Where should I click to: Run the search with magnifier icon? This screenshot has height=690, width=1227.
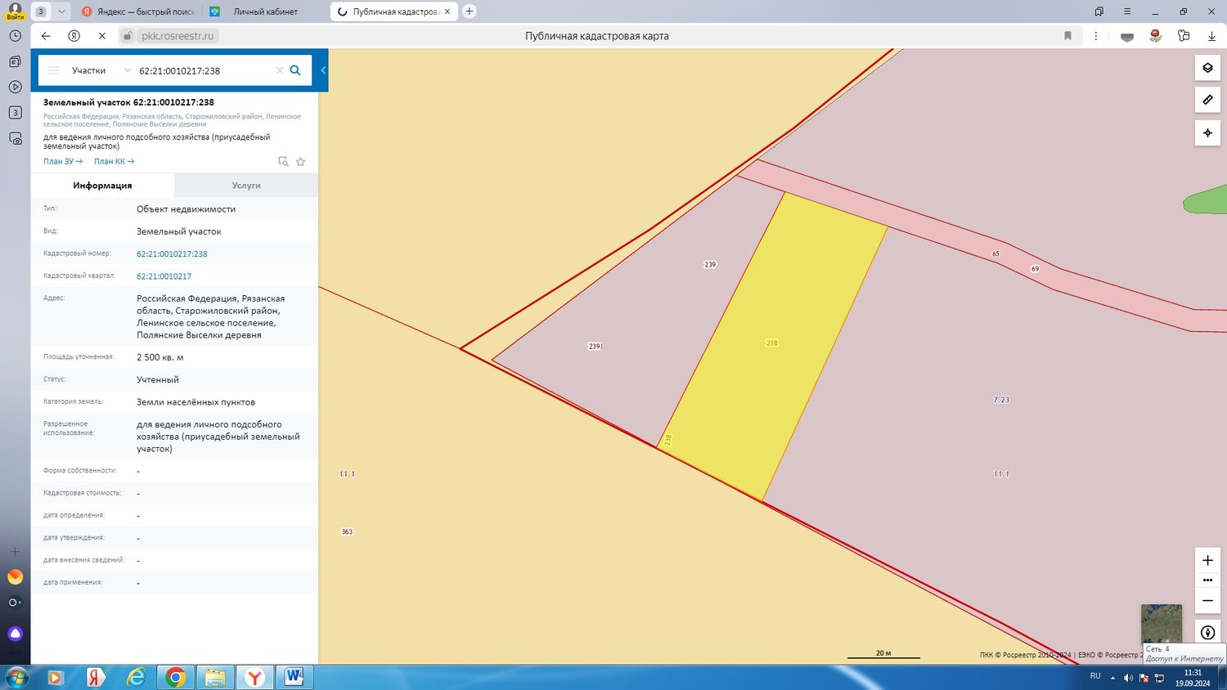coord(295,70)
